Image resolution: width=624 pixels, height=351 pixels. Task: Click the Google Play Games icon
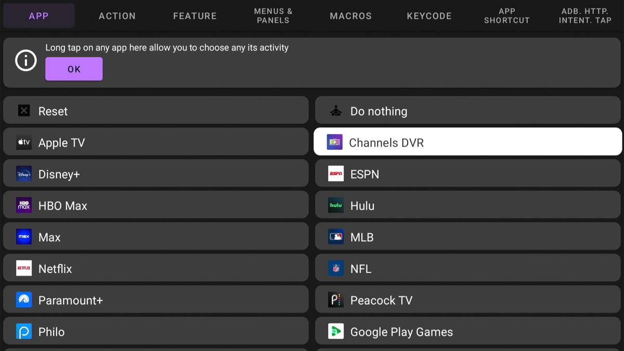click(336, 332)
